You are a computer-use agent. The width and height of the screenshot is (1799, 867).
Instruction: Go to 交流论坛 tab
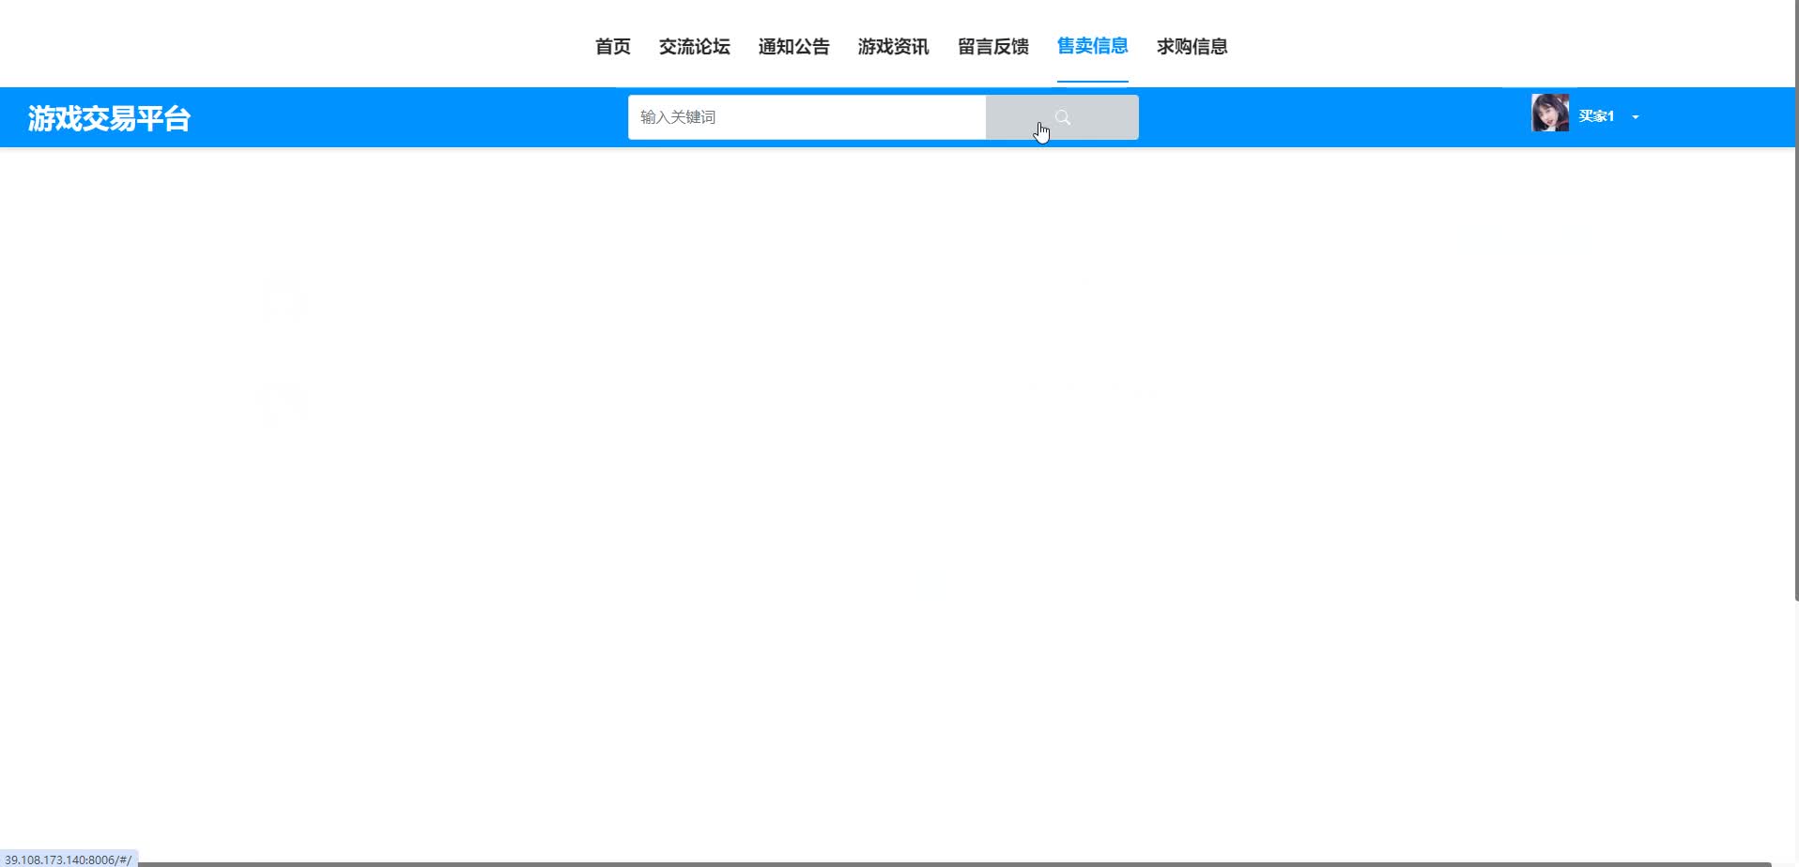(695, 46)
